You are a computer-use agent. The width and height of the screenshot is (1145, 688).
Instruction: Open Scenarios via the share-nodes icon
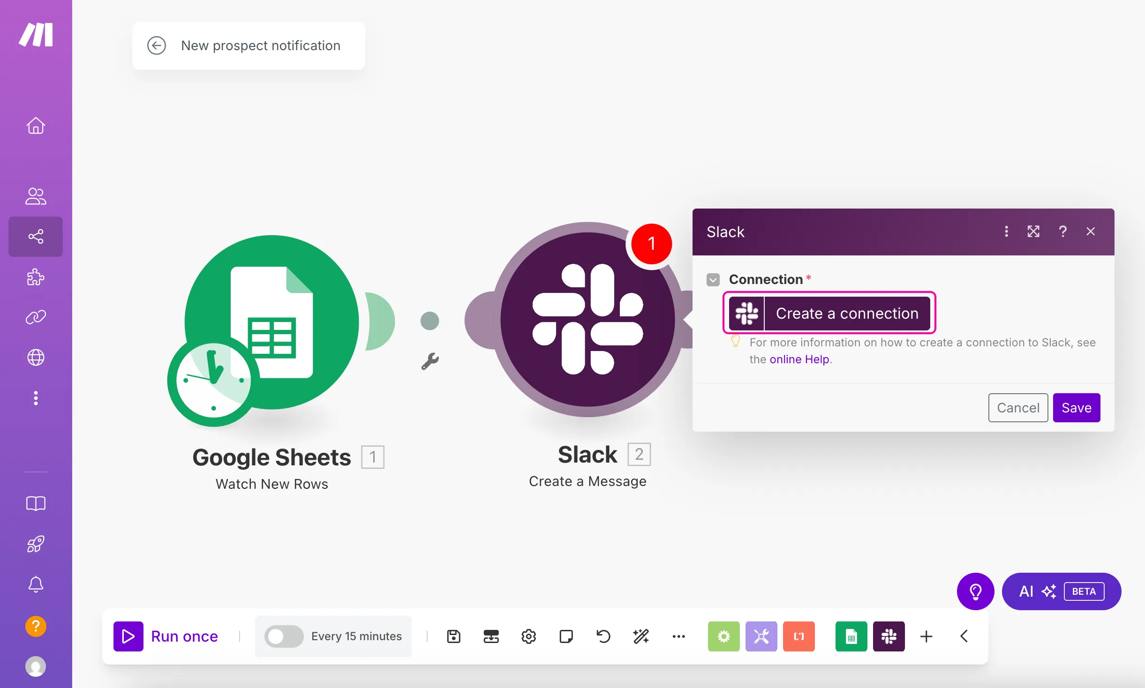pyautogui.click(x=36, y=236)
